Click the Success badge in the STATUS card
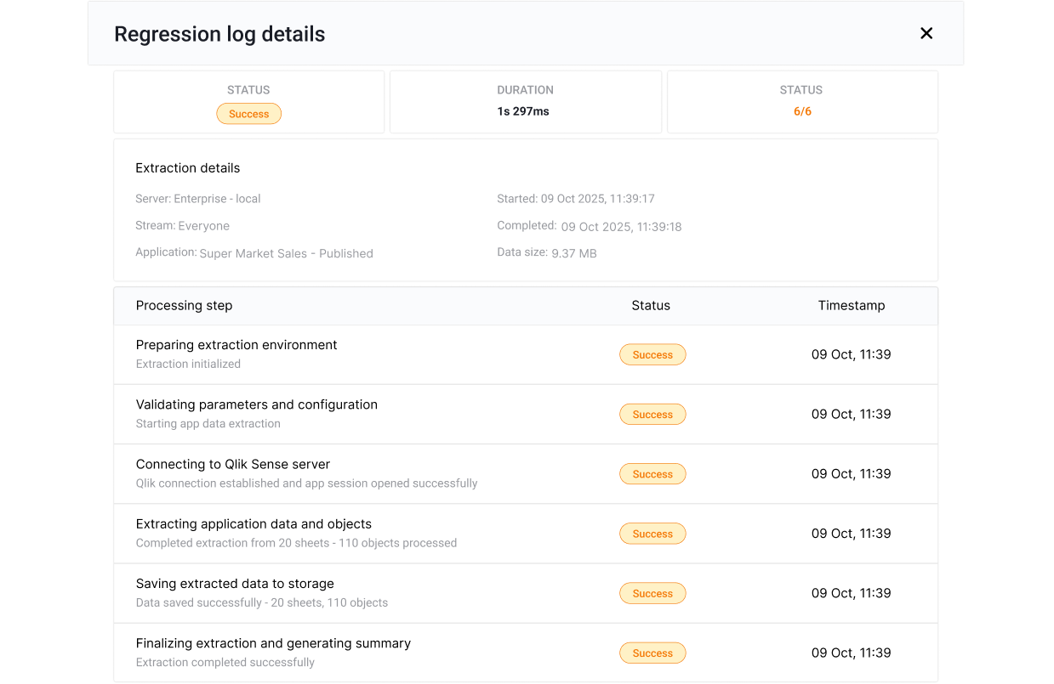Viewport: 1054px width, 684px height. (248, 113)
